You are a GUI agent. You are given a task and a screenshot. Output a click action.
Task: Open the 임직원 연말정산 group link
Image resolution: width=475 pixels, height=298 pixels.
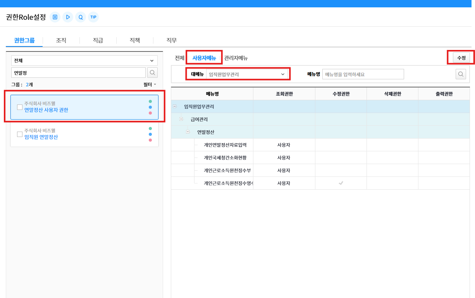coord(41,137)
